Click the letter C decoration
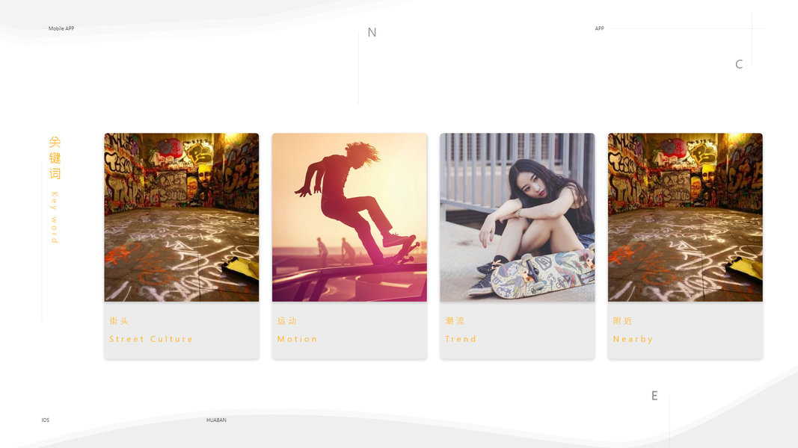 (739, 64)
